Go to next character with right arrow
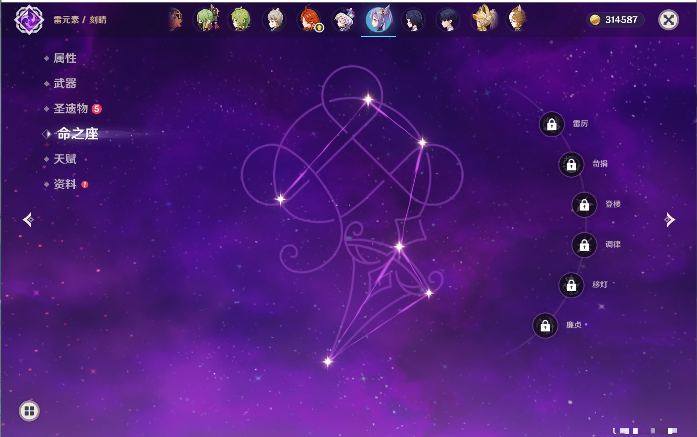This screenshot has width=697, height=437. click(669, 220)
